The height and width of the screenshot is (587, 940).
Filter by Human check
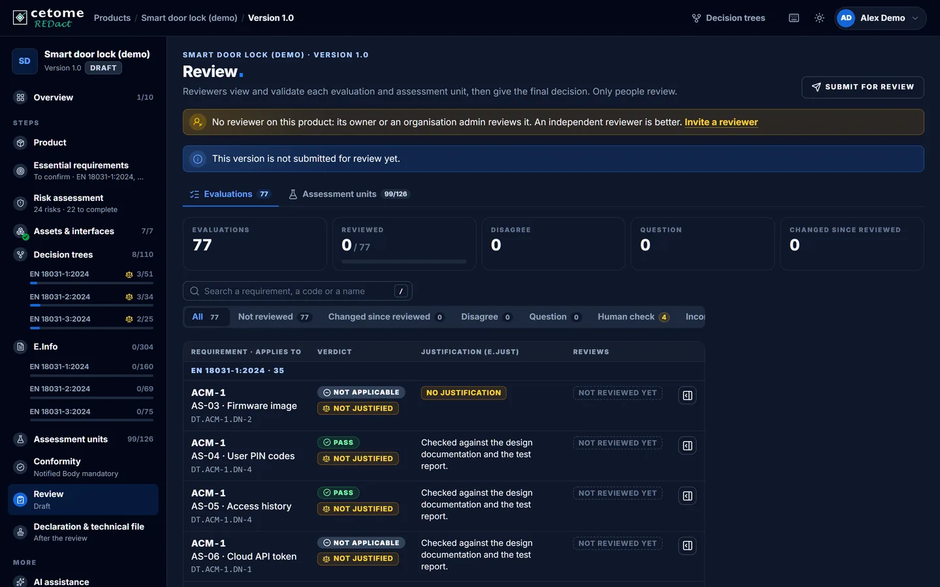[x=633, y=317]
